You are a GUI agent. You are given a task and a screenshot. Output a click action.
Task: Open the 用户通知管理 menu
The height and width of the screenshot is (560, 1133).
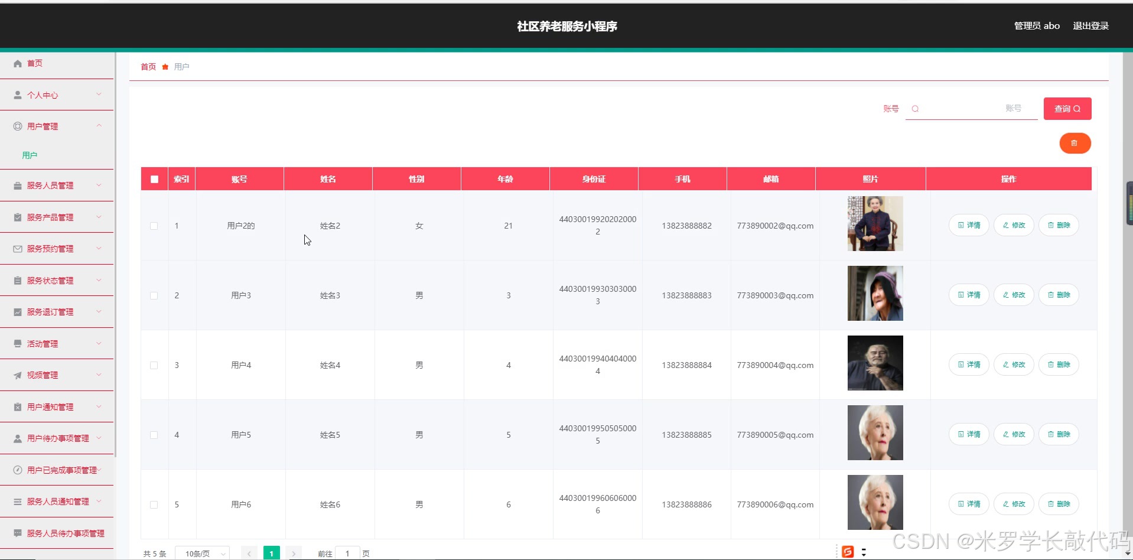[x=50, y=407]
